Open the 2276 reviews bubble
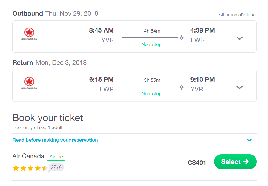 point(56,167)
